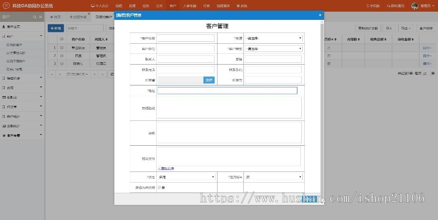Go to the next page using › button
Viewport: 438px width, 220px height.
tap(95, 74)
